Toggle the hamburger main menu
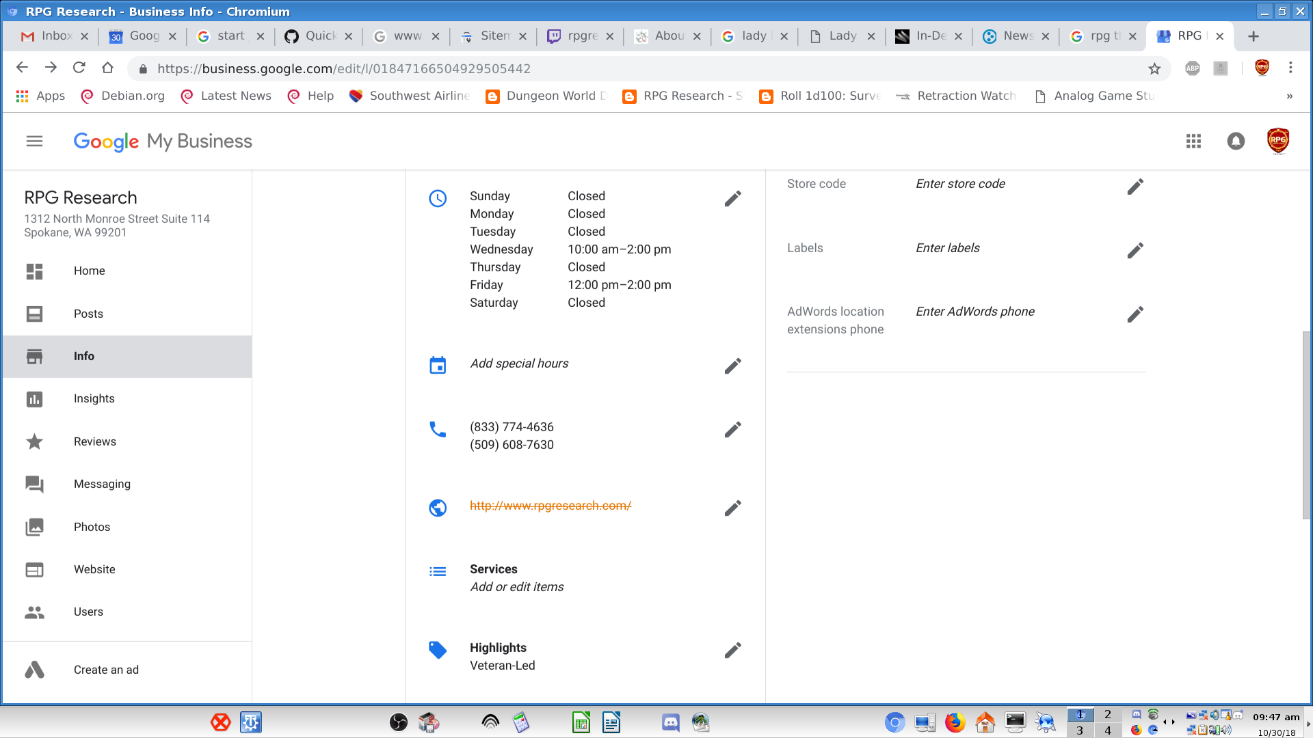The height and width of the screenshot is (738, 1313). (x=34, y=141)
